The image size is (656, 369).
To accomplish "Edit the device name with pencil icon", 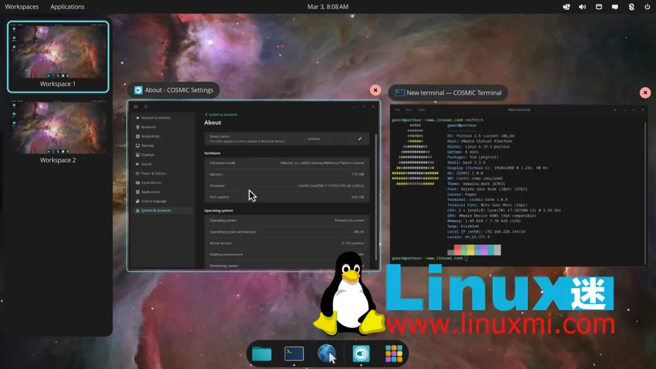I will 360,139.
